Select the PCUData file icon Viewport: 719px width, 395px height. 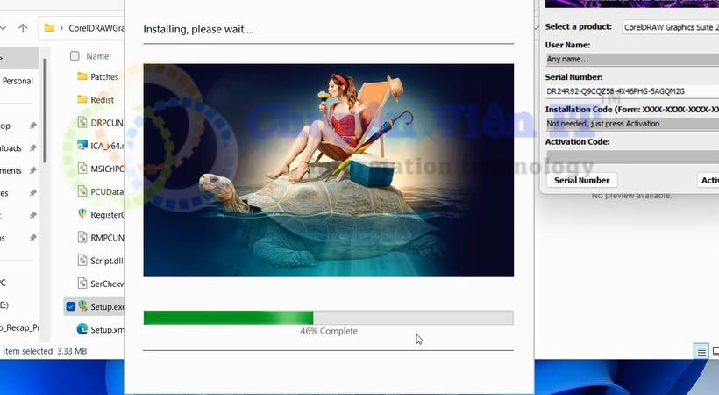[x=82, y=191]
